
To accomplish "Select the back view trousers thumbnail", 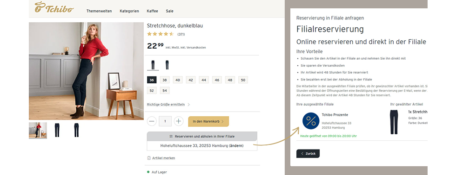I will (76, 130).
